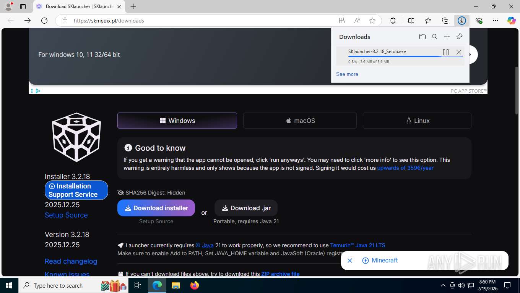View site information lock icon
The image size is (520, 293).
click(65, 21)
